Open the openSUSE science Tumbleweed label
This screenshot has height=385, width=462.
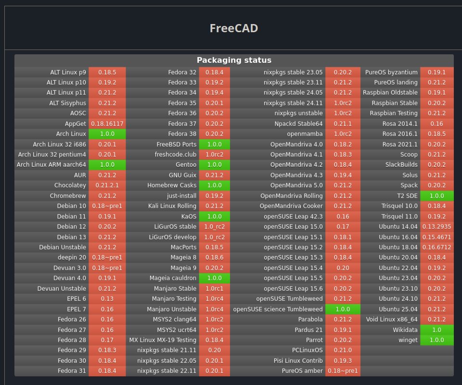pos(278,309)
